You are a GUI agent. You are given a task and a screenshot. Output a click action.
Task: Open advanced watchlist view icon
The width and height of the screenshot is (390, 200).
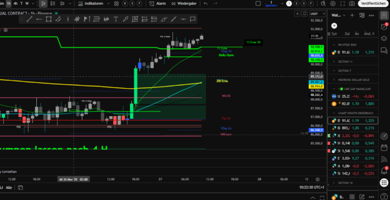362,15
